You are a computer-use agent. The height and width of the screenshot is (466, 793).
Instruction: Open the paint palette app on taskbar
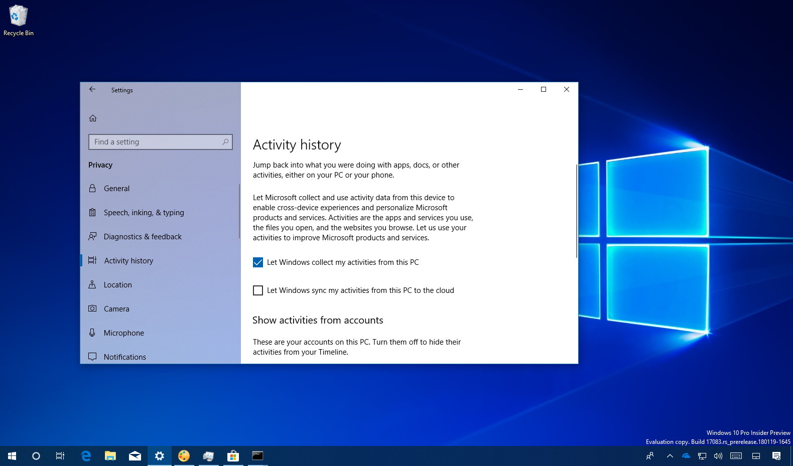point(184,456)
